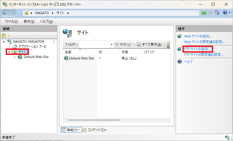Viewport: 233px width, 141px height.
Task: Open the フィルター dropdown arrow
Action: click(112, 44)
